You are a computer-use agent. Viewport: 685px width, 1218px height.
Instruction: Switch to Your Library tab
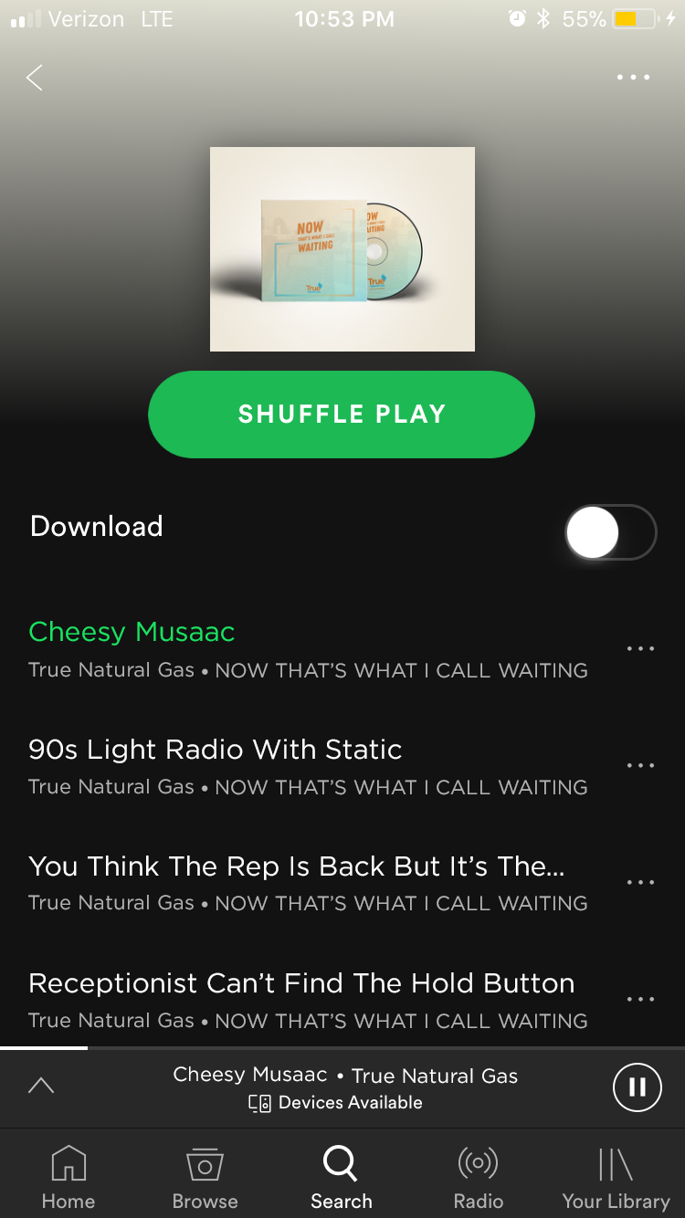(x=616, y=1178)
